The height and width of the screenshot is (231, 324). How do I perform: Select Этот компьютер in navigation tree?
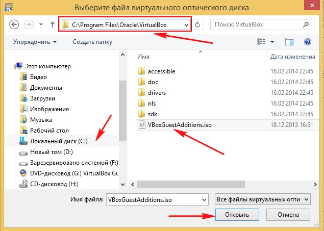[x=43, y=66]
